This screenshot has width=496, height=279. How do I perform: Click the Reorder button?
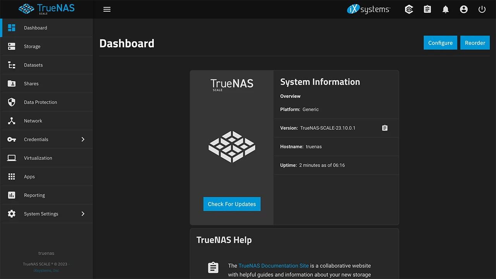(x=475, y=43)
